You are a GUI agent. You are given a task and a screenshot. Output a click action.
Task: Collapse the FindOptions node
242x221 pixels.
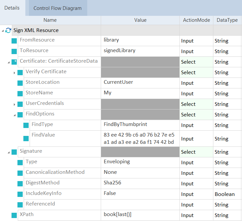(x=14, y=115)
